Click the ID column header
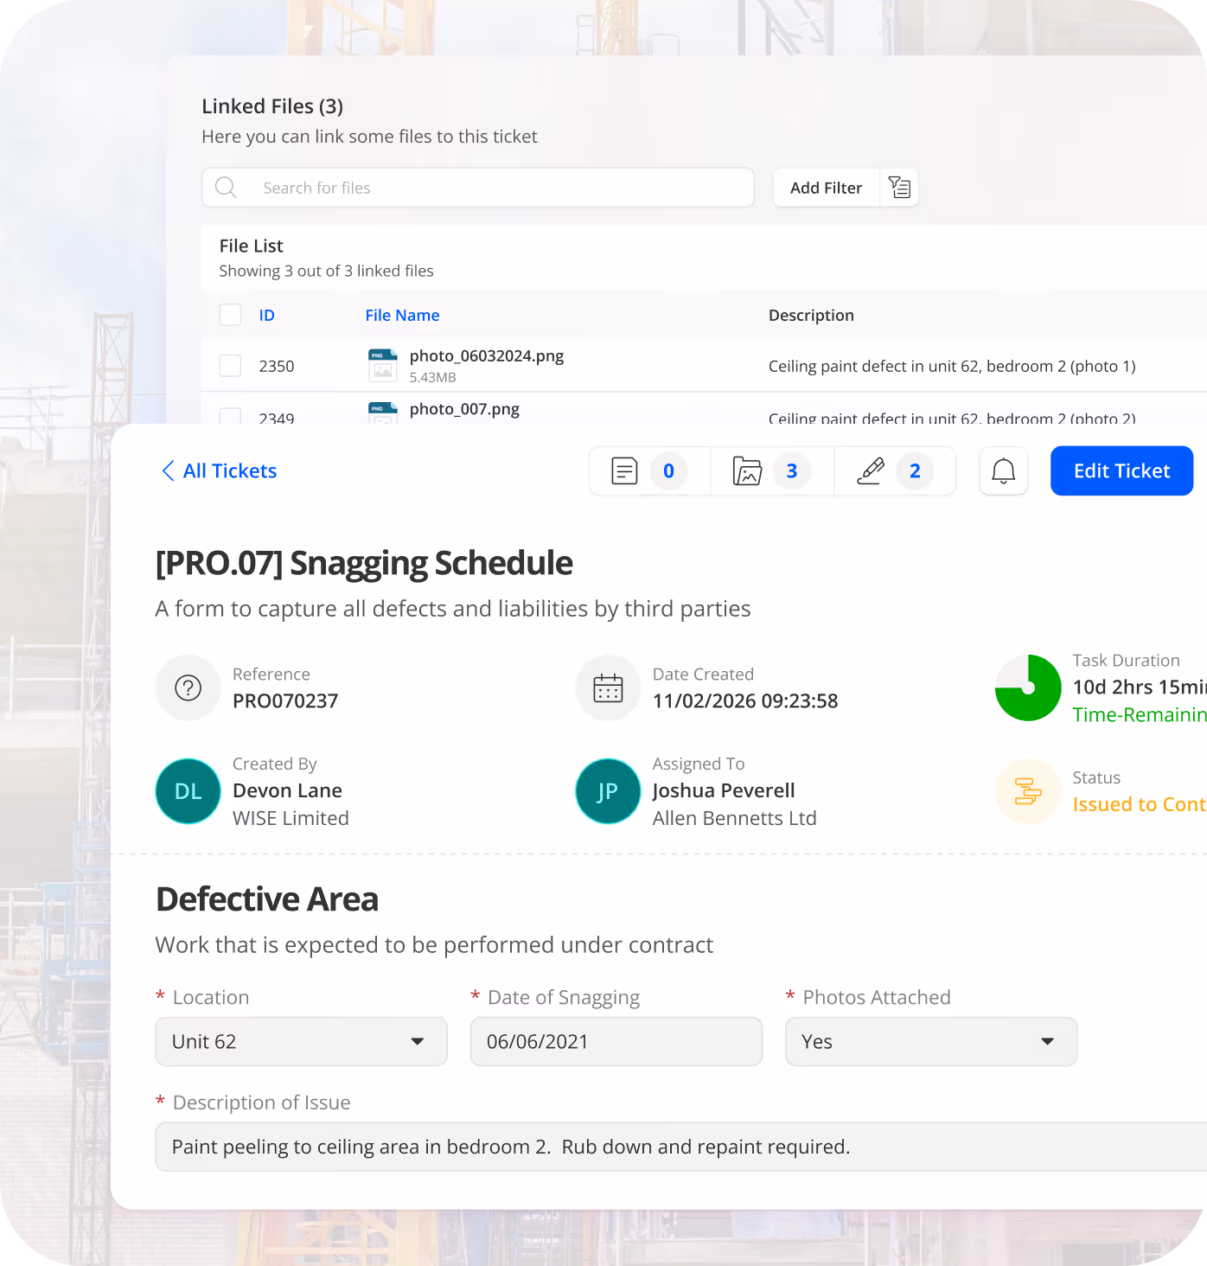Image resolution: width=1207 pixels, height=1266 pixels. (x=267, y=315)
